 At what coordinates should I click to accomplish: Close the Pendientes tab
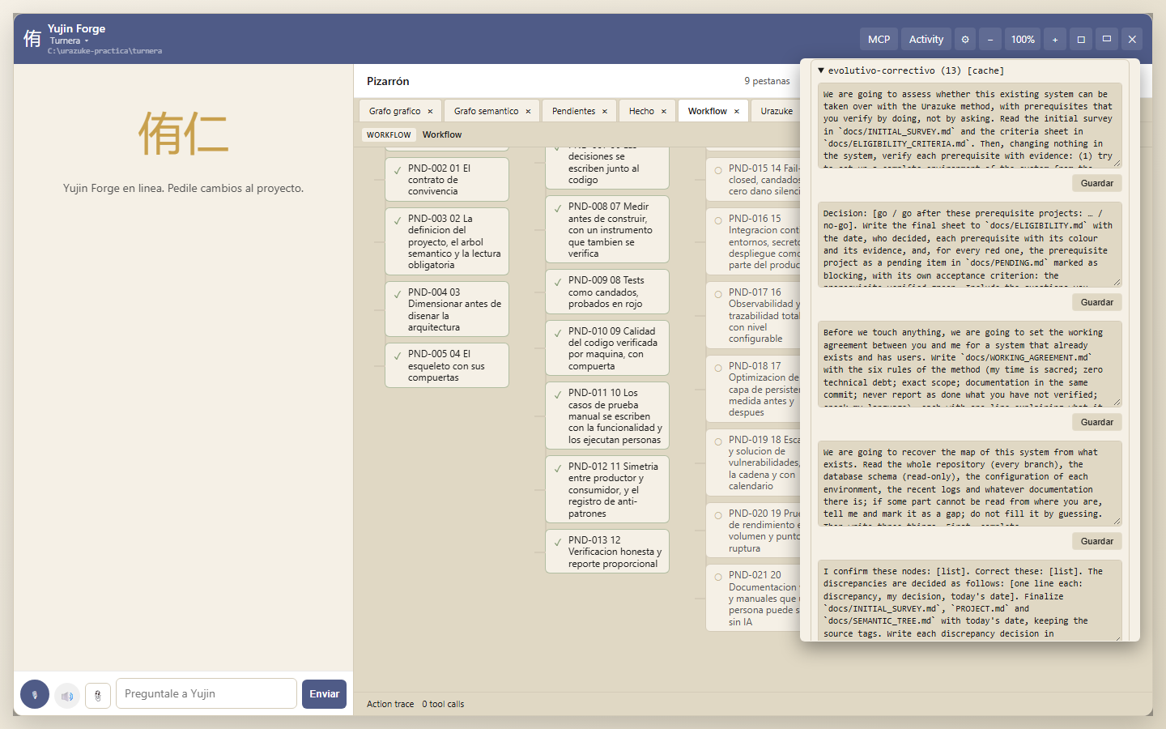click(x=604, y=112)
